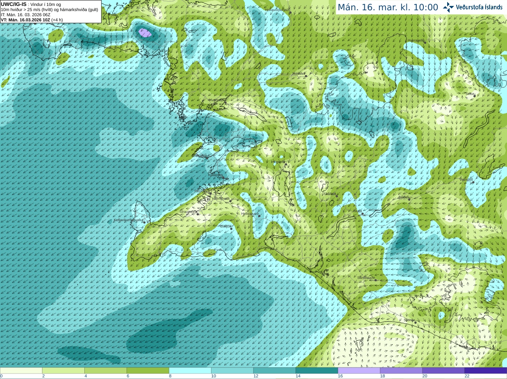The width and height of the screenshot is (507, 379).
Task: Pick the 14–16 m/s dark teal legend swatch
Action: (317, 370)
